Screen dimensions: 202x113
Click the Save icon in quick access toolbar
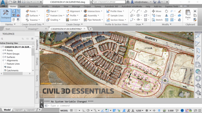19,2
